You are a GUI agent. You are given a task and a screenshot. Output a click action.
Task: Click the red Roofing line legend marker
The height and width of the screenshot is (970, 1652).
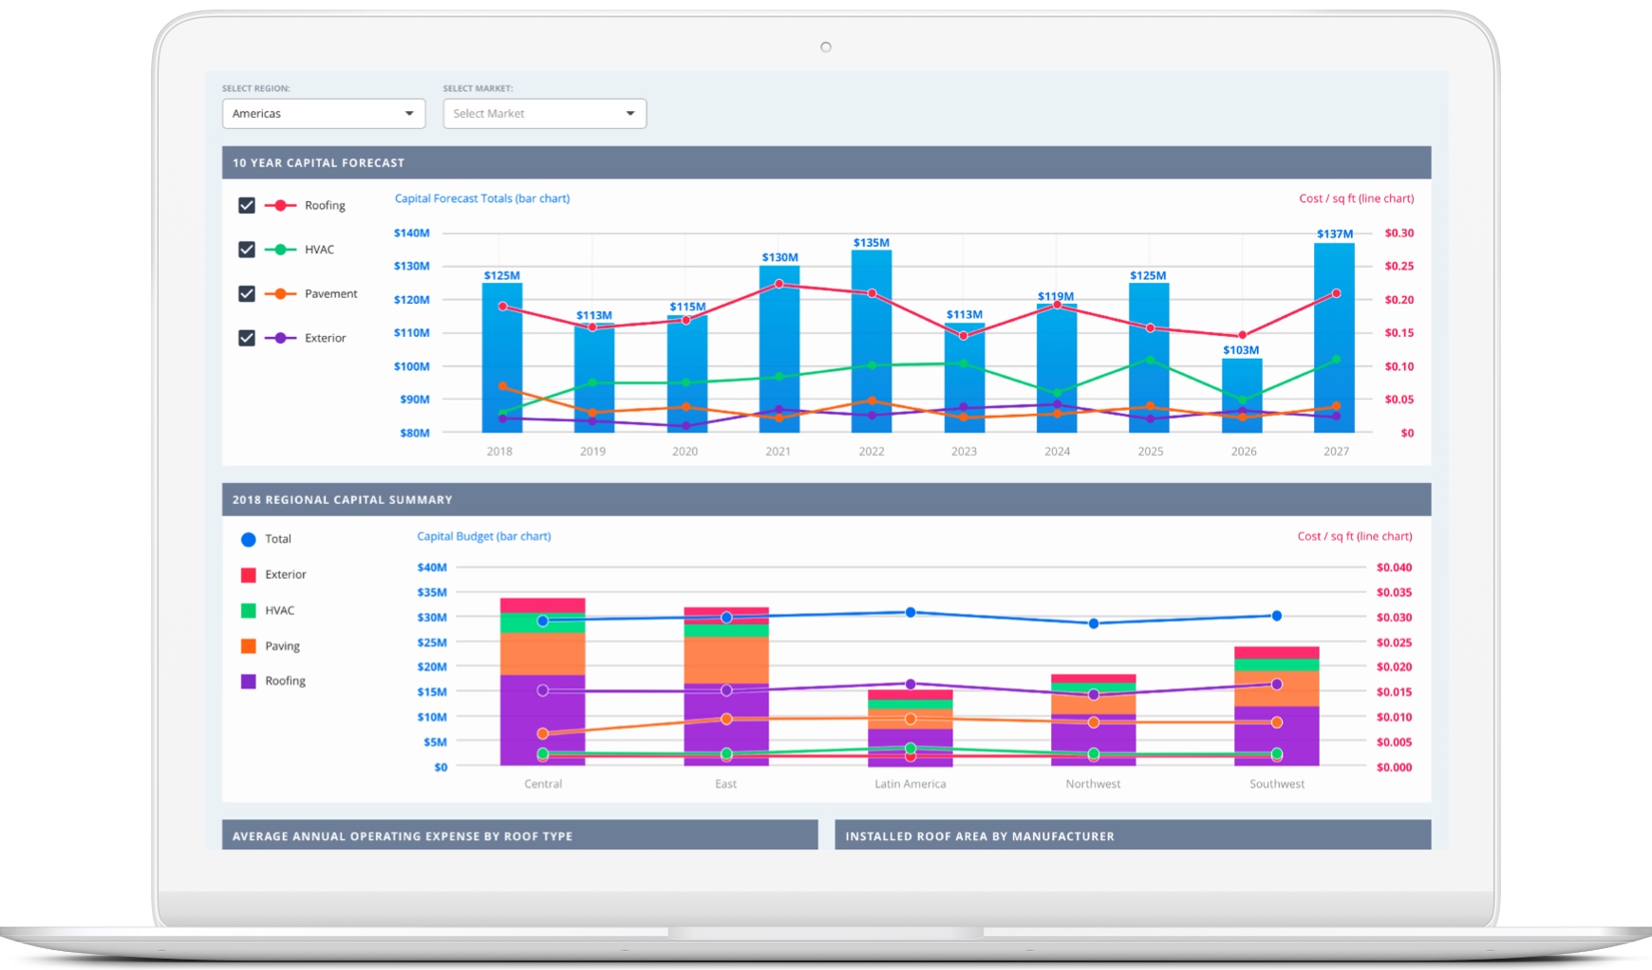coord(280,206)
